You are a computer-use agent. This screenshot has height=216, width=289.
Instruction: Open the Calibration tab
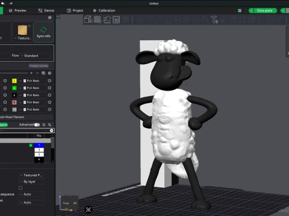coord(104,10)
